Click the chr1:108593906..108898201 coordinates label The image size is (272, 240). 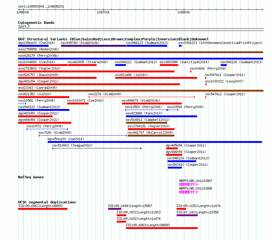(x=41, y=6)
